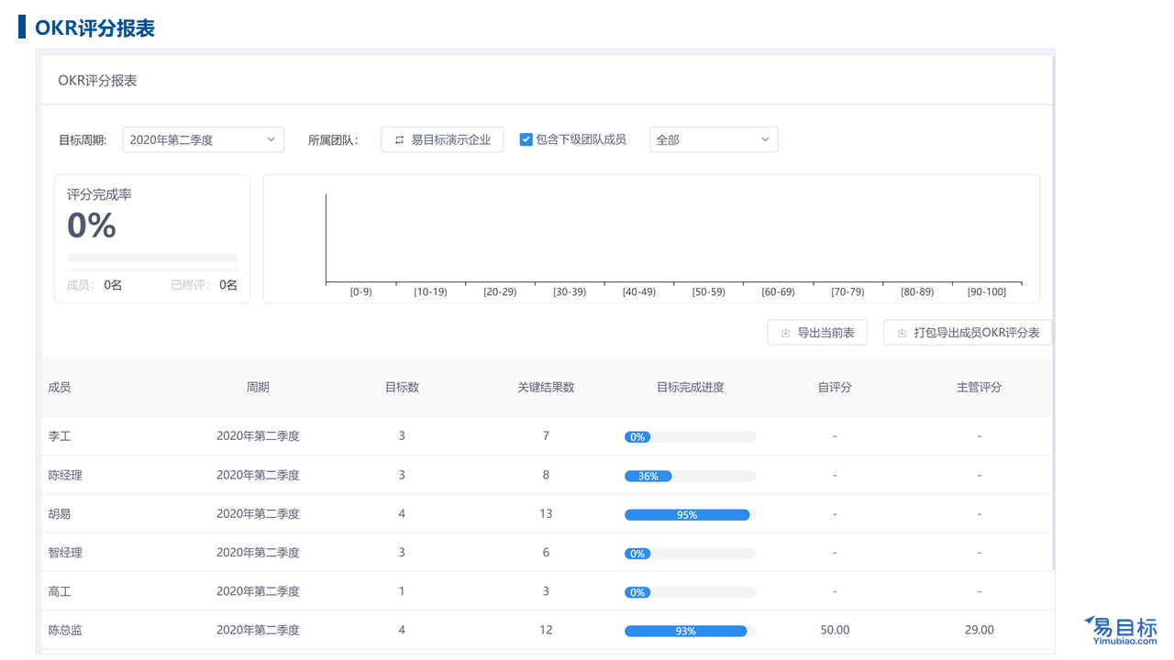This screenshot has height=660, width=1174.
Task: Select member 胡易 in the table
Action: [x=60, y=514]
